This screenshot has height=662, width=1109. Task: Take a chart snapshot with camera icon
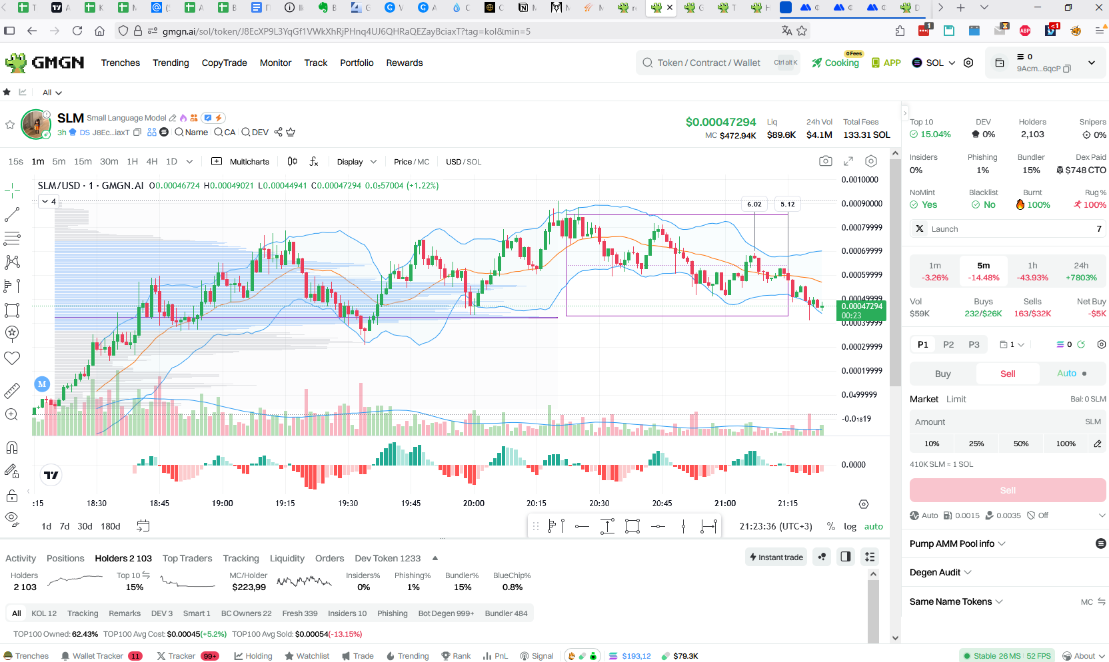pyautogui.click(x=826, y=161)
